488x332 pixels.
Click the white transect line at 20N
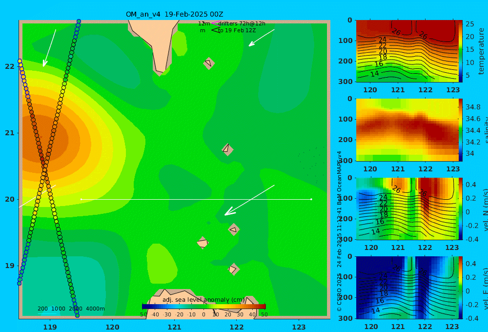196,199
